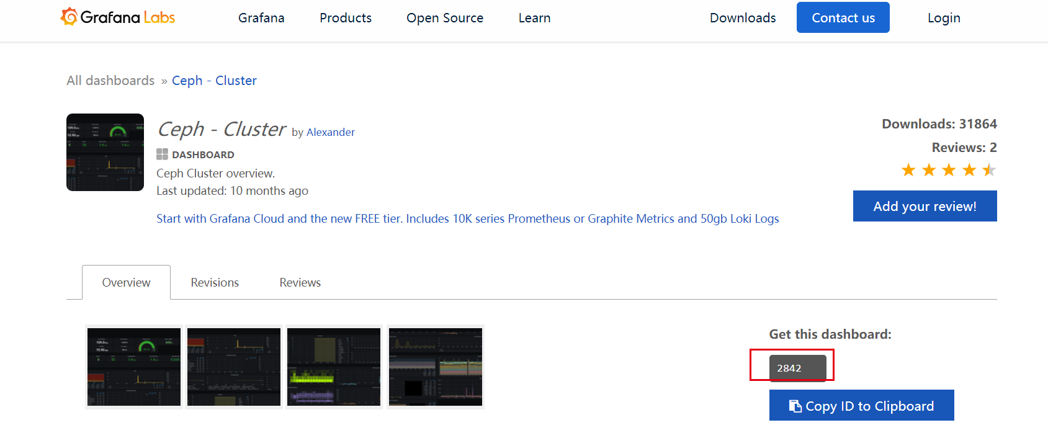Open second screenshot thumbnail

click(x=234, y=367)
